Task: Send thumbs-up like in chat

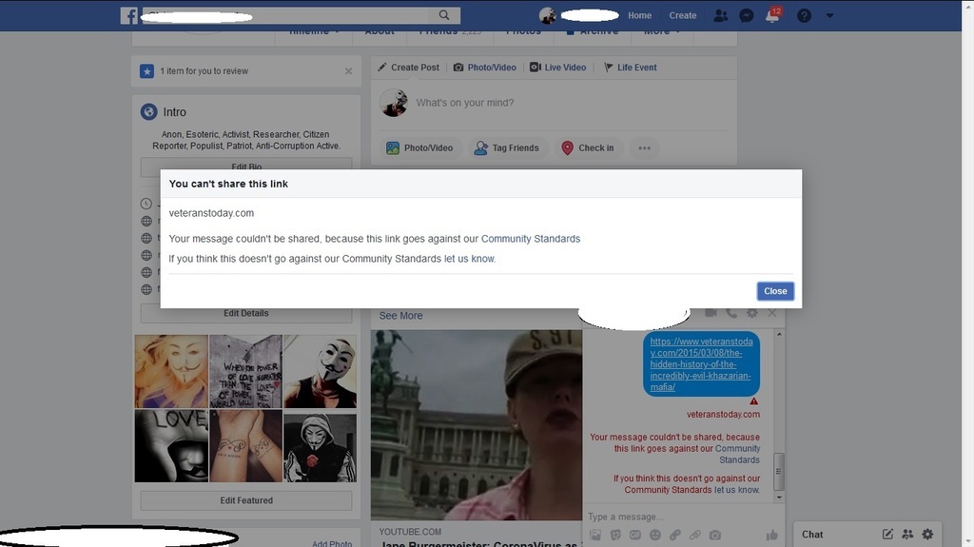Action: click(x=771, y=535)
